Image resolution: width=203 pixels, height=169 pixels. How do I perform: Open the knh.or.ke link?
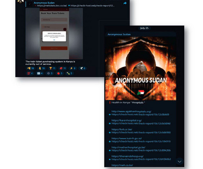[122, 129]
